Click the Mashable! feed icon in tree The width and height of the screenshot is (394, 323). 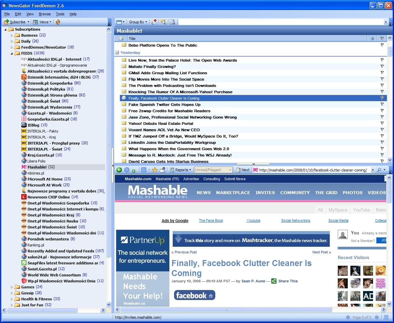[x=24, y=167]
